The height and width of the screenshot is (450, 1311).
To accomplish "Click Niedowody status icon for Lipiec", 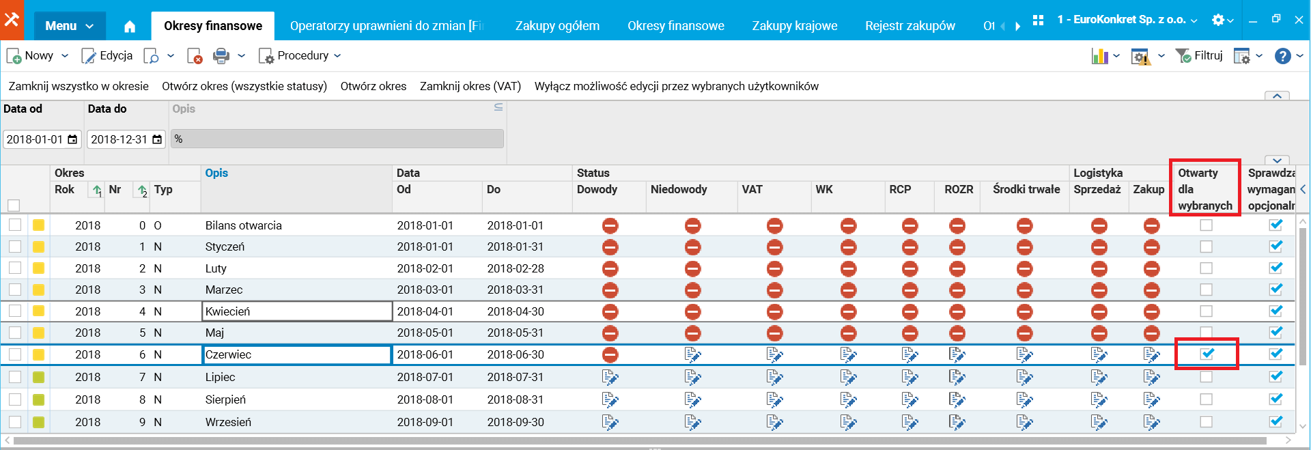I will pos(692,377).
